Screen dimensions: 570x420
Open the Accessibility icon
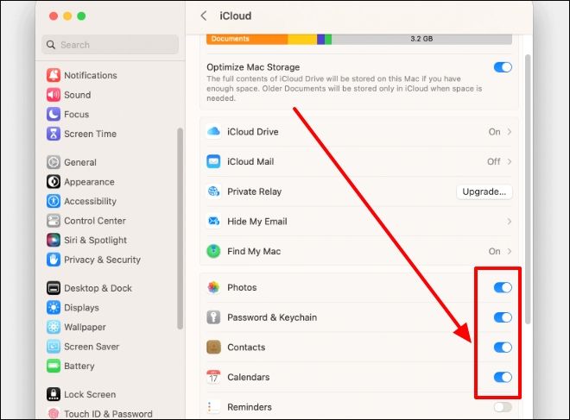(x=54, y=201)
